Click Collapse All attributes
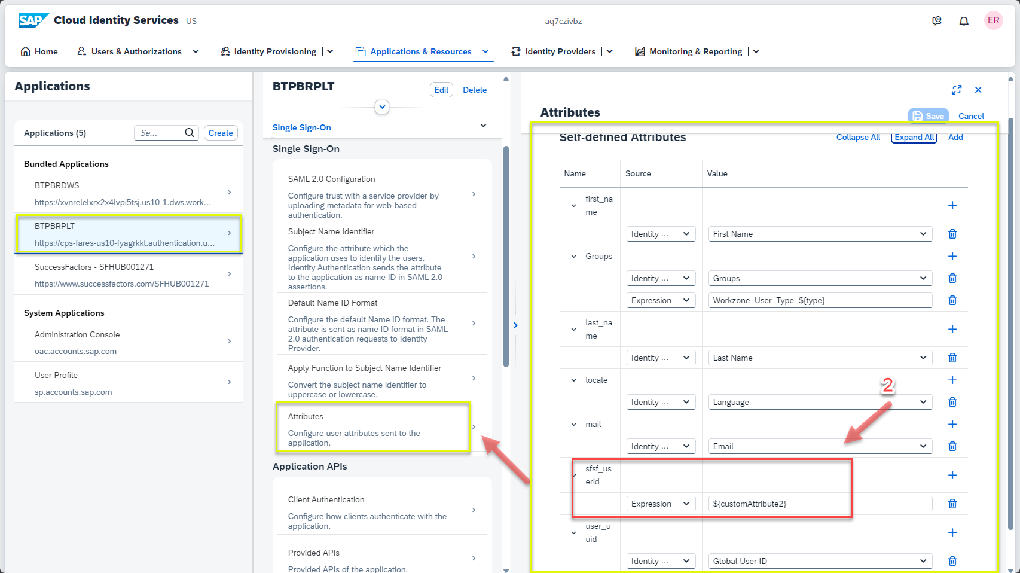The height and width of the screenshot is (573, 1020). (x=858, y=137)
